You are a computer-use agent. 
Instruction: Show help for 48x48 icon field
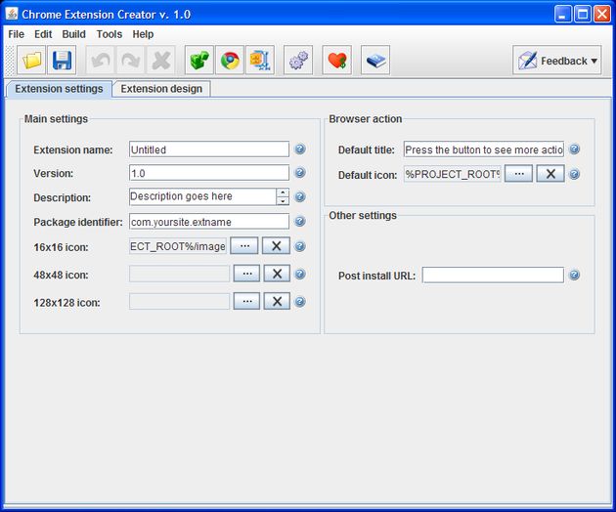tap(300, 274)
